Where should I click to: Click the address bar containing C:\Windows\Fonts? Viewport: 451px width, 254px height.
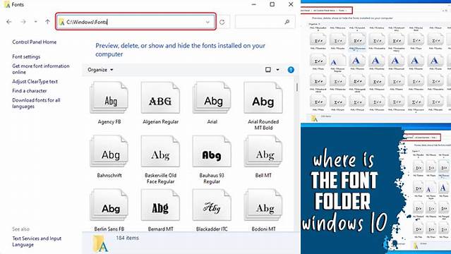pyautogui.click(x=136, y=22)
